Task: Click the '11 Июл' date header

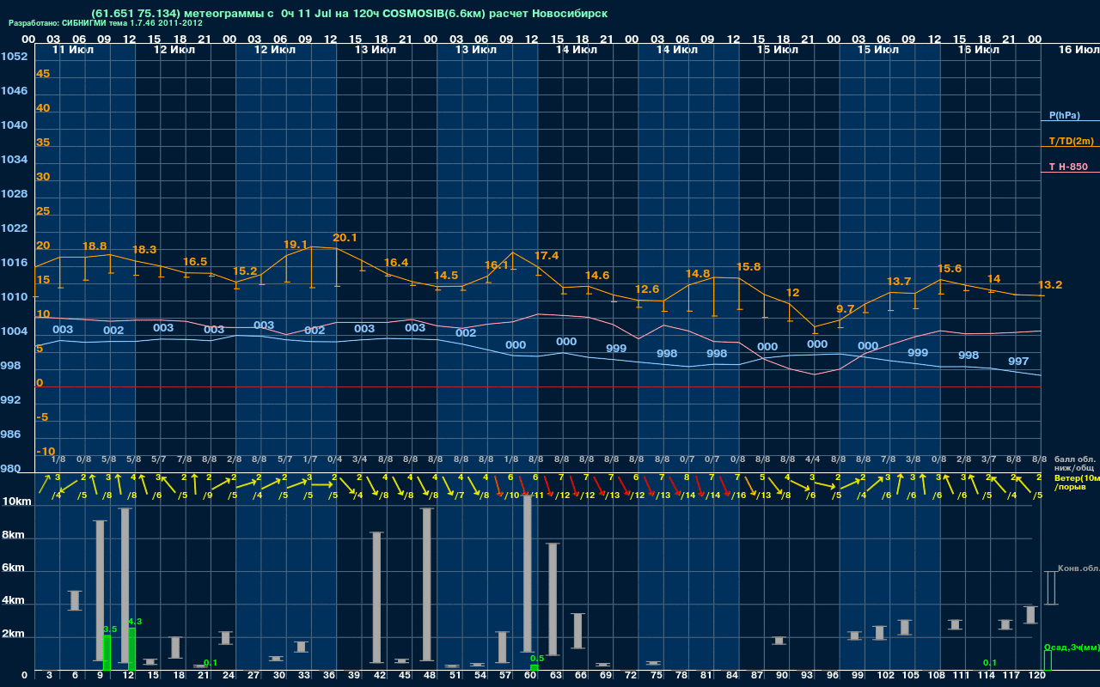Action: click(72, 50)
